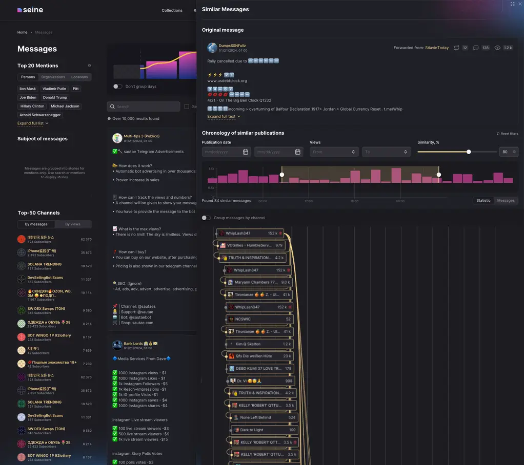Click the Ilon Musk mention tag
Image resolution: width=524 pixels, height=465 pixels.
coord(27,89)
